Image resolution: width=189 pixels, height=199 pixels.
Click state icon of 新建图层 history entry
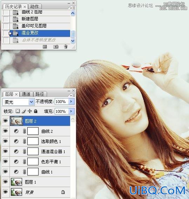(15, 19)
